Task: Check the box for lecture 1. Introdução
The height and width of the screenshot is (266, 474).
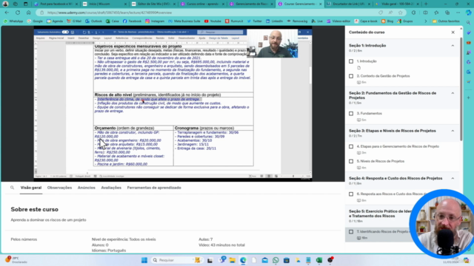Action: [351, 61]
